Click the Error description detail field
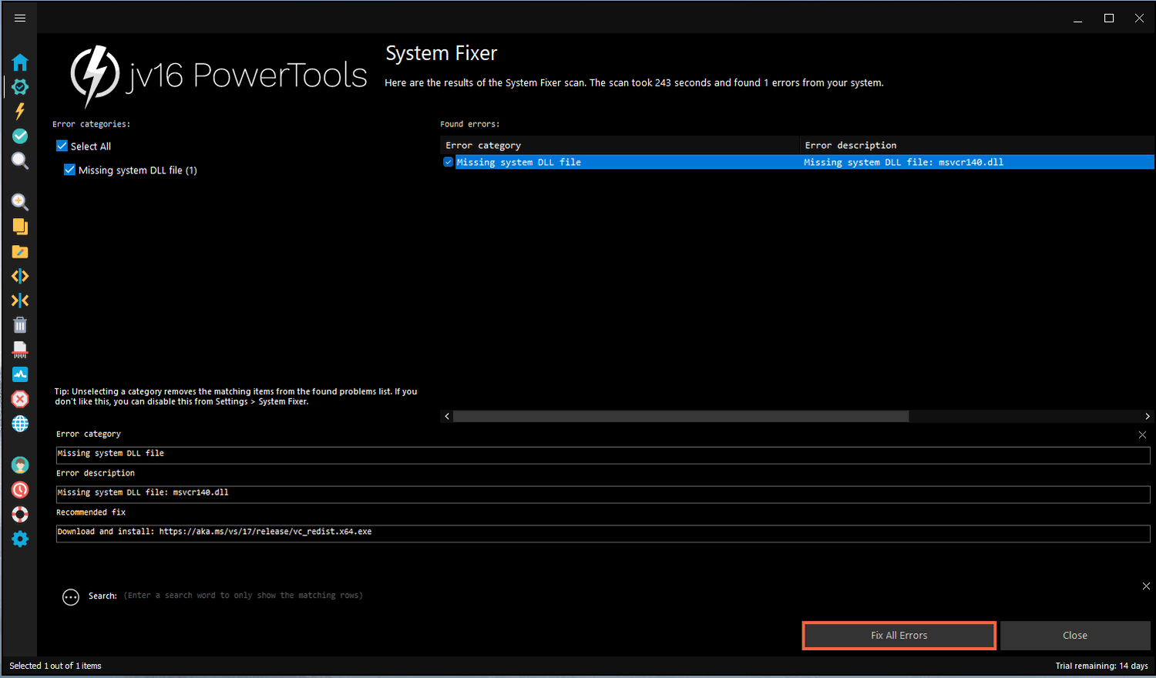This screenshot has height=678, width=1156. pyautogui.click(x=603, y=494)
